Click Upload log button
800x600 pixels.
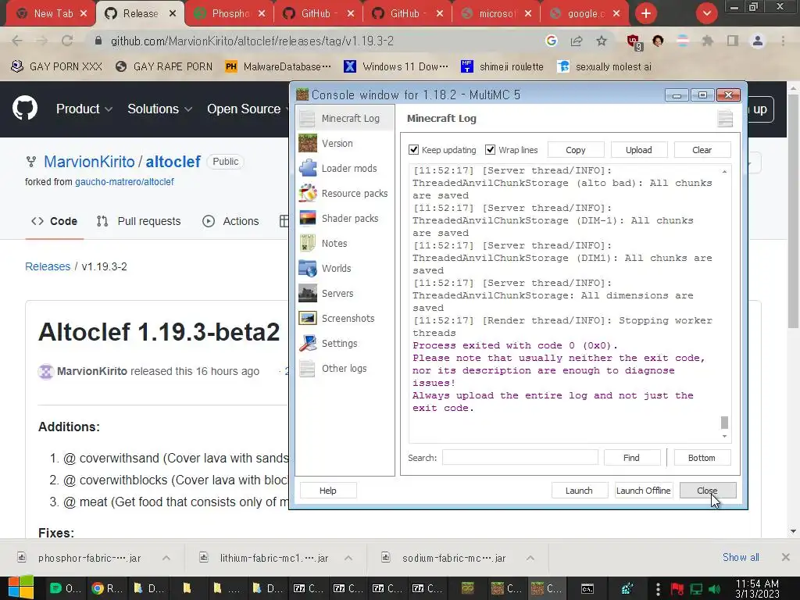point(639,150)
